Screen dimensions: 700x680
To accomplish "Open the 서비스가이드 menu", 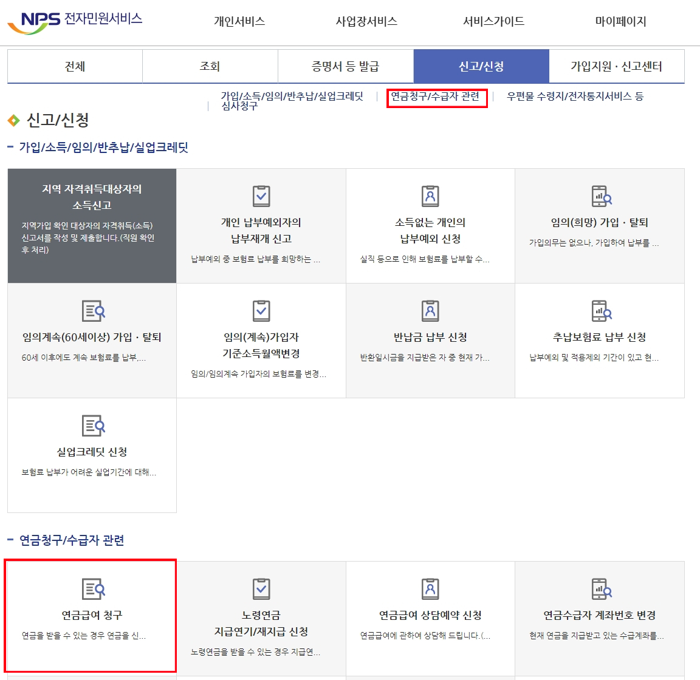I will click(493, 21).
